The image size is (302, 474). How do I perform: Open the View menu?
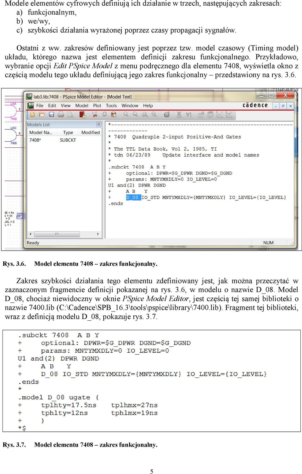pyautogui.click(x=65, y=106)
